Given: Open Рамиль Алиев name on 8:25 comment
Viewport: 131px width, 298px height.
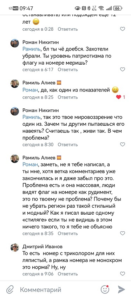Looking at the screenshot, I should pos(39,83).
